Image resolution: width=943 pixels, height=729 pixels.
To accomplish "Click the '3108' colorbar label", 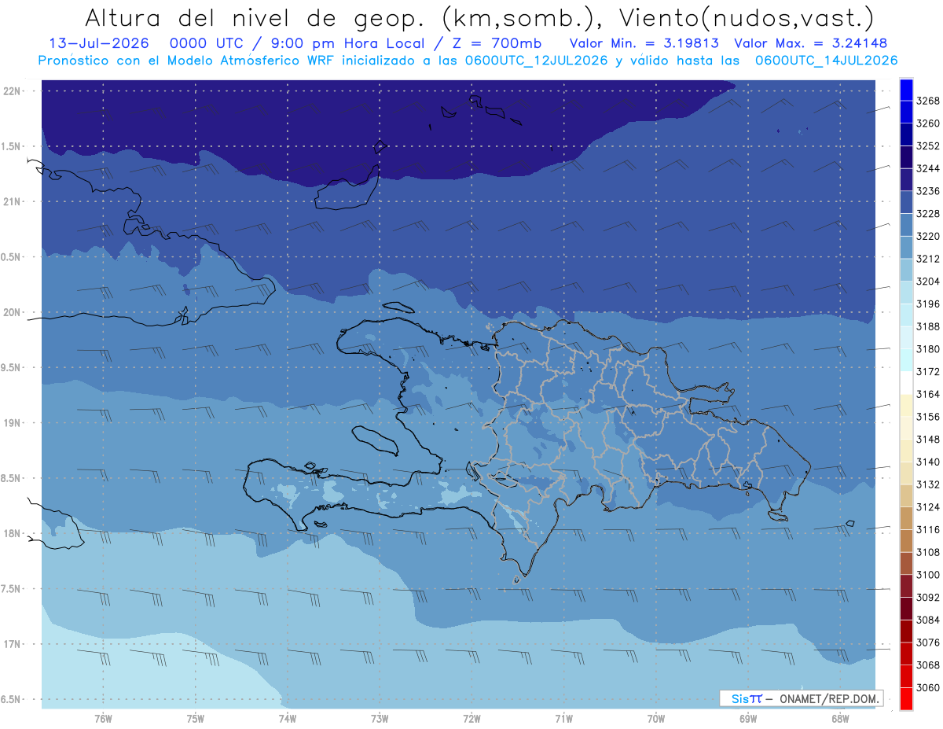I will tap(928, 552).
